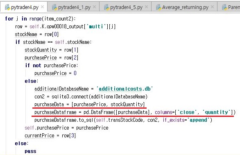Close the pytrader4.py tab
The image size is (240, 155).
click(43, 7)
